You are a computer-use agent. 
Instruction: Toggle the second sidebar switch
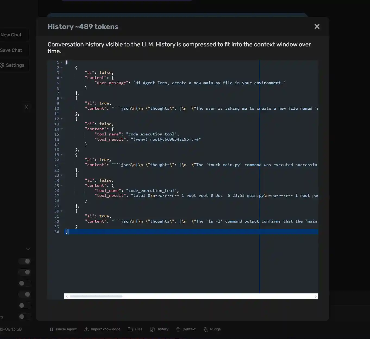point(25,272)
